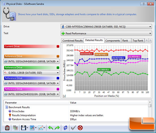The width and height of the screenshot is (156, 133).
Task: Click the help question mark button in title bar
Action: [x=144, y=4]
